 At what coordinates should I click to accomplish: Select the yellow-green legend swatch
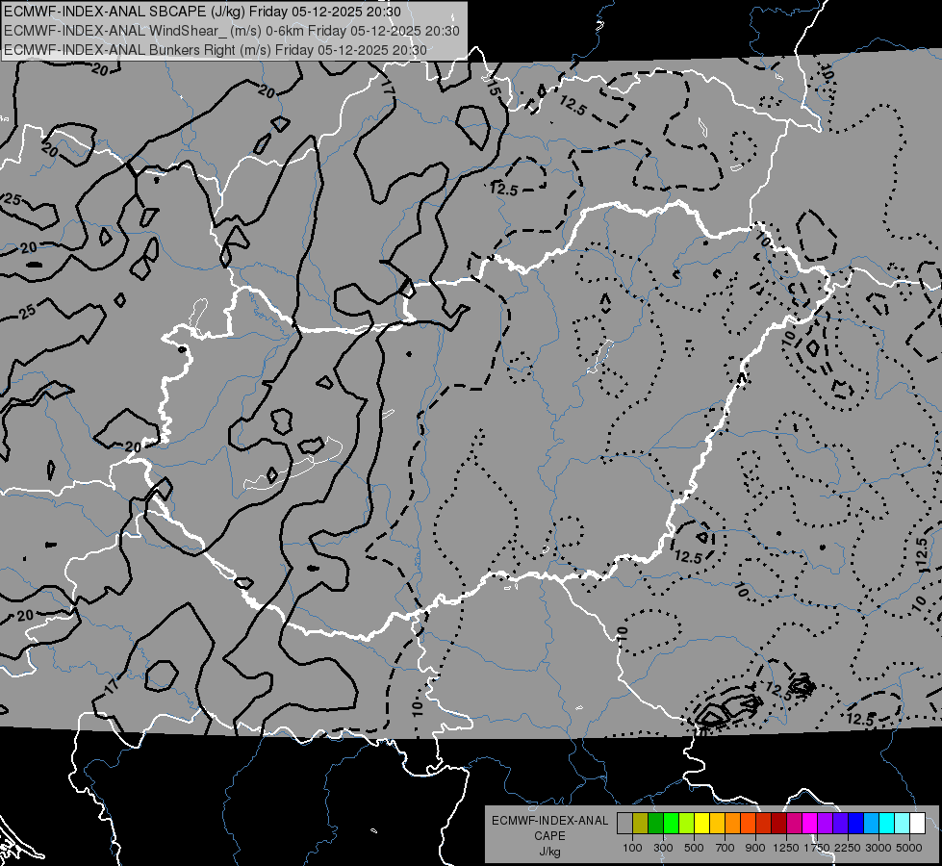tap(687, 824)
